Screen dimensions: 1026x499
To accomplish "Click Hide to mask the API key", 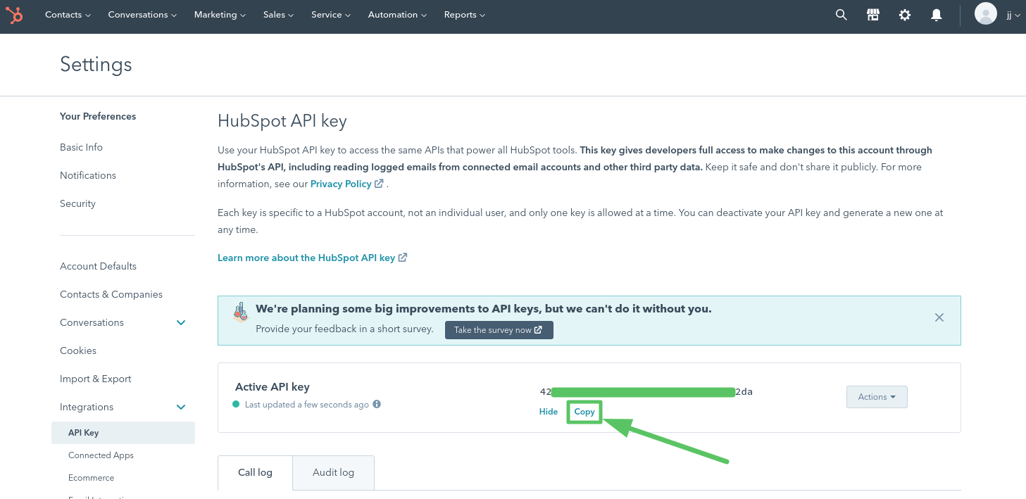I will 549,412.
